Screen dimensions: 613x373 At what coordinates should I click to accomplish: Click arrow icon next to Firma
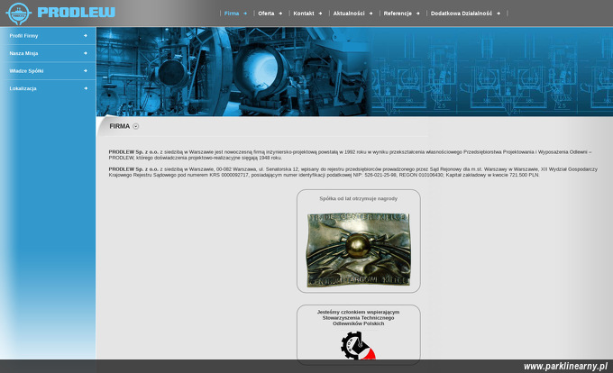tap(245, 14)
